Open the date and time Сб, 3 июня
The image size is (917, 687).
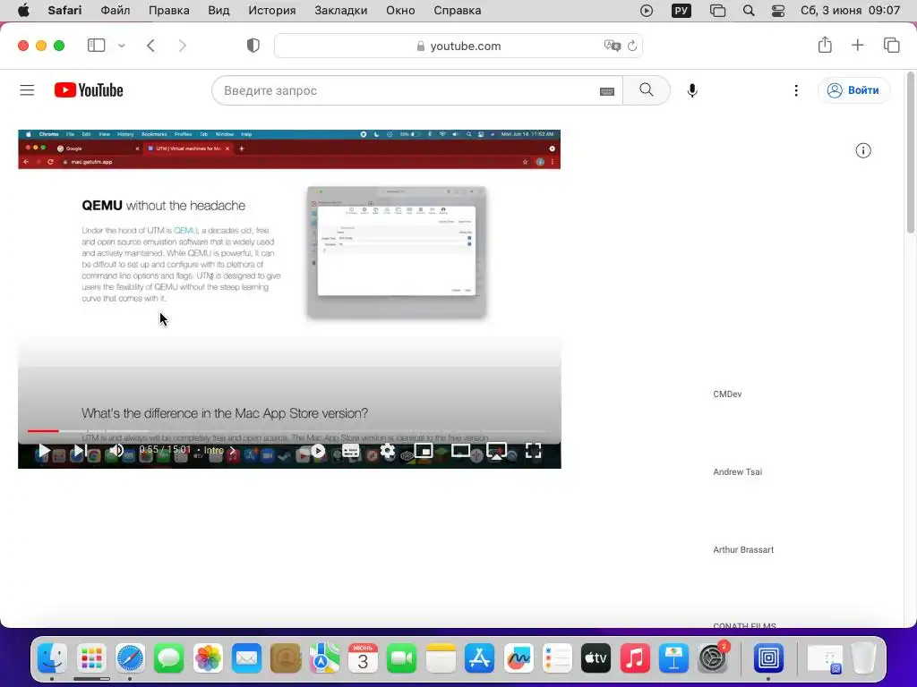pyautogui.click(x=850, y=11)
